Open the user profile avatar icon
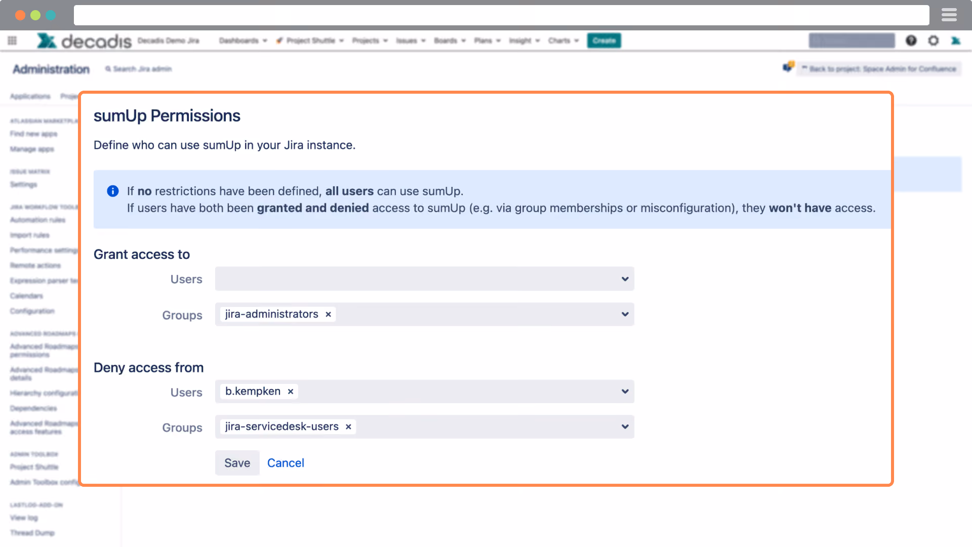Viewport: 972px width, 547px height. coord(955,41)
